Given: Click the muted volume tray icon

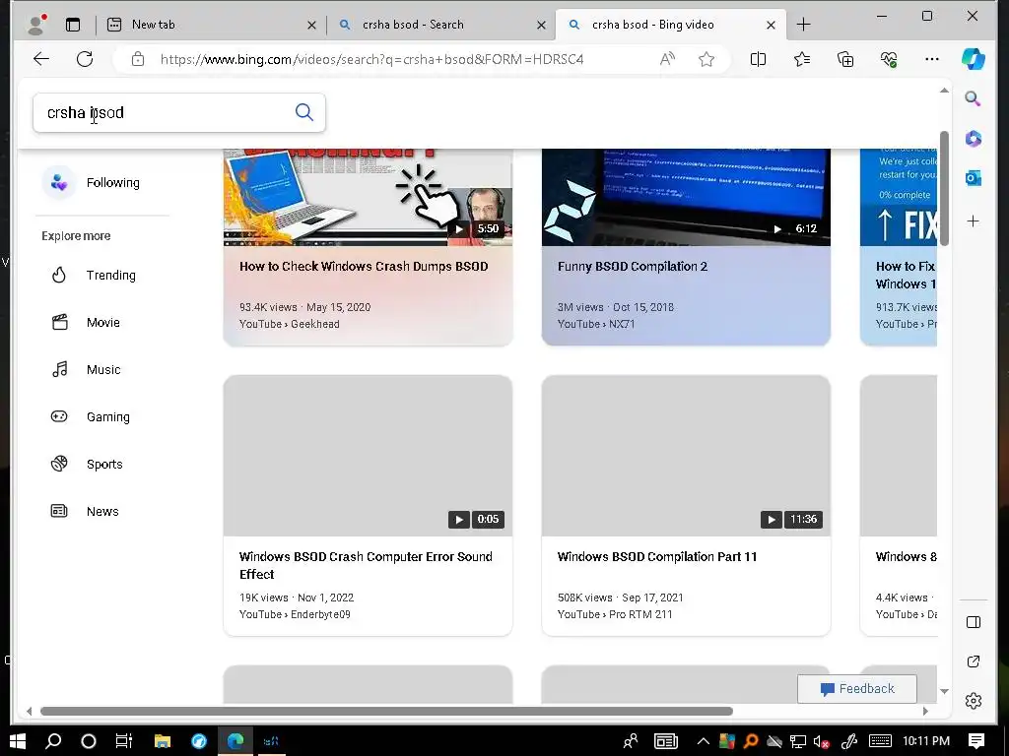Looking at the screenshot, I should pos(821,742).
